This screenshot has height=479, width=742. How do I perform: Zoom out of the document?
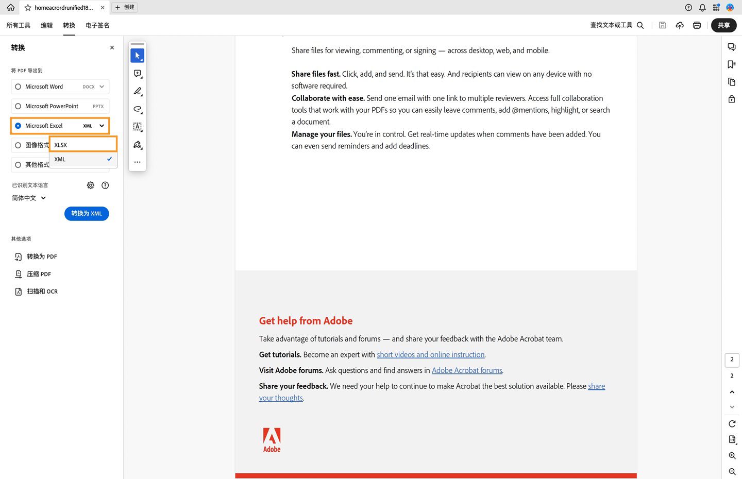click(732, 472)
